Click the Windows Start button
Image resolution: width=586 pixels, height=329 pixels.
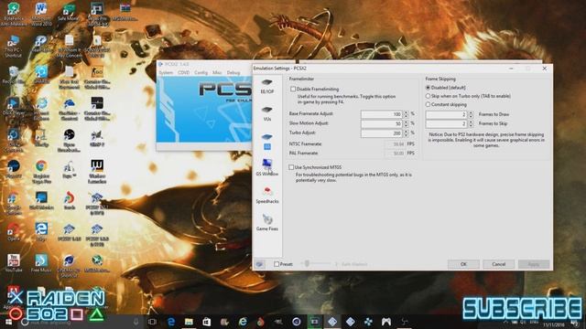click(8, 322)
